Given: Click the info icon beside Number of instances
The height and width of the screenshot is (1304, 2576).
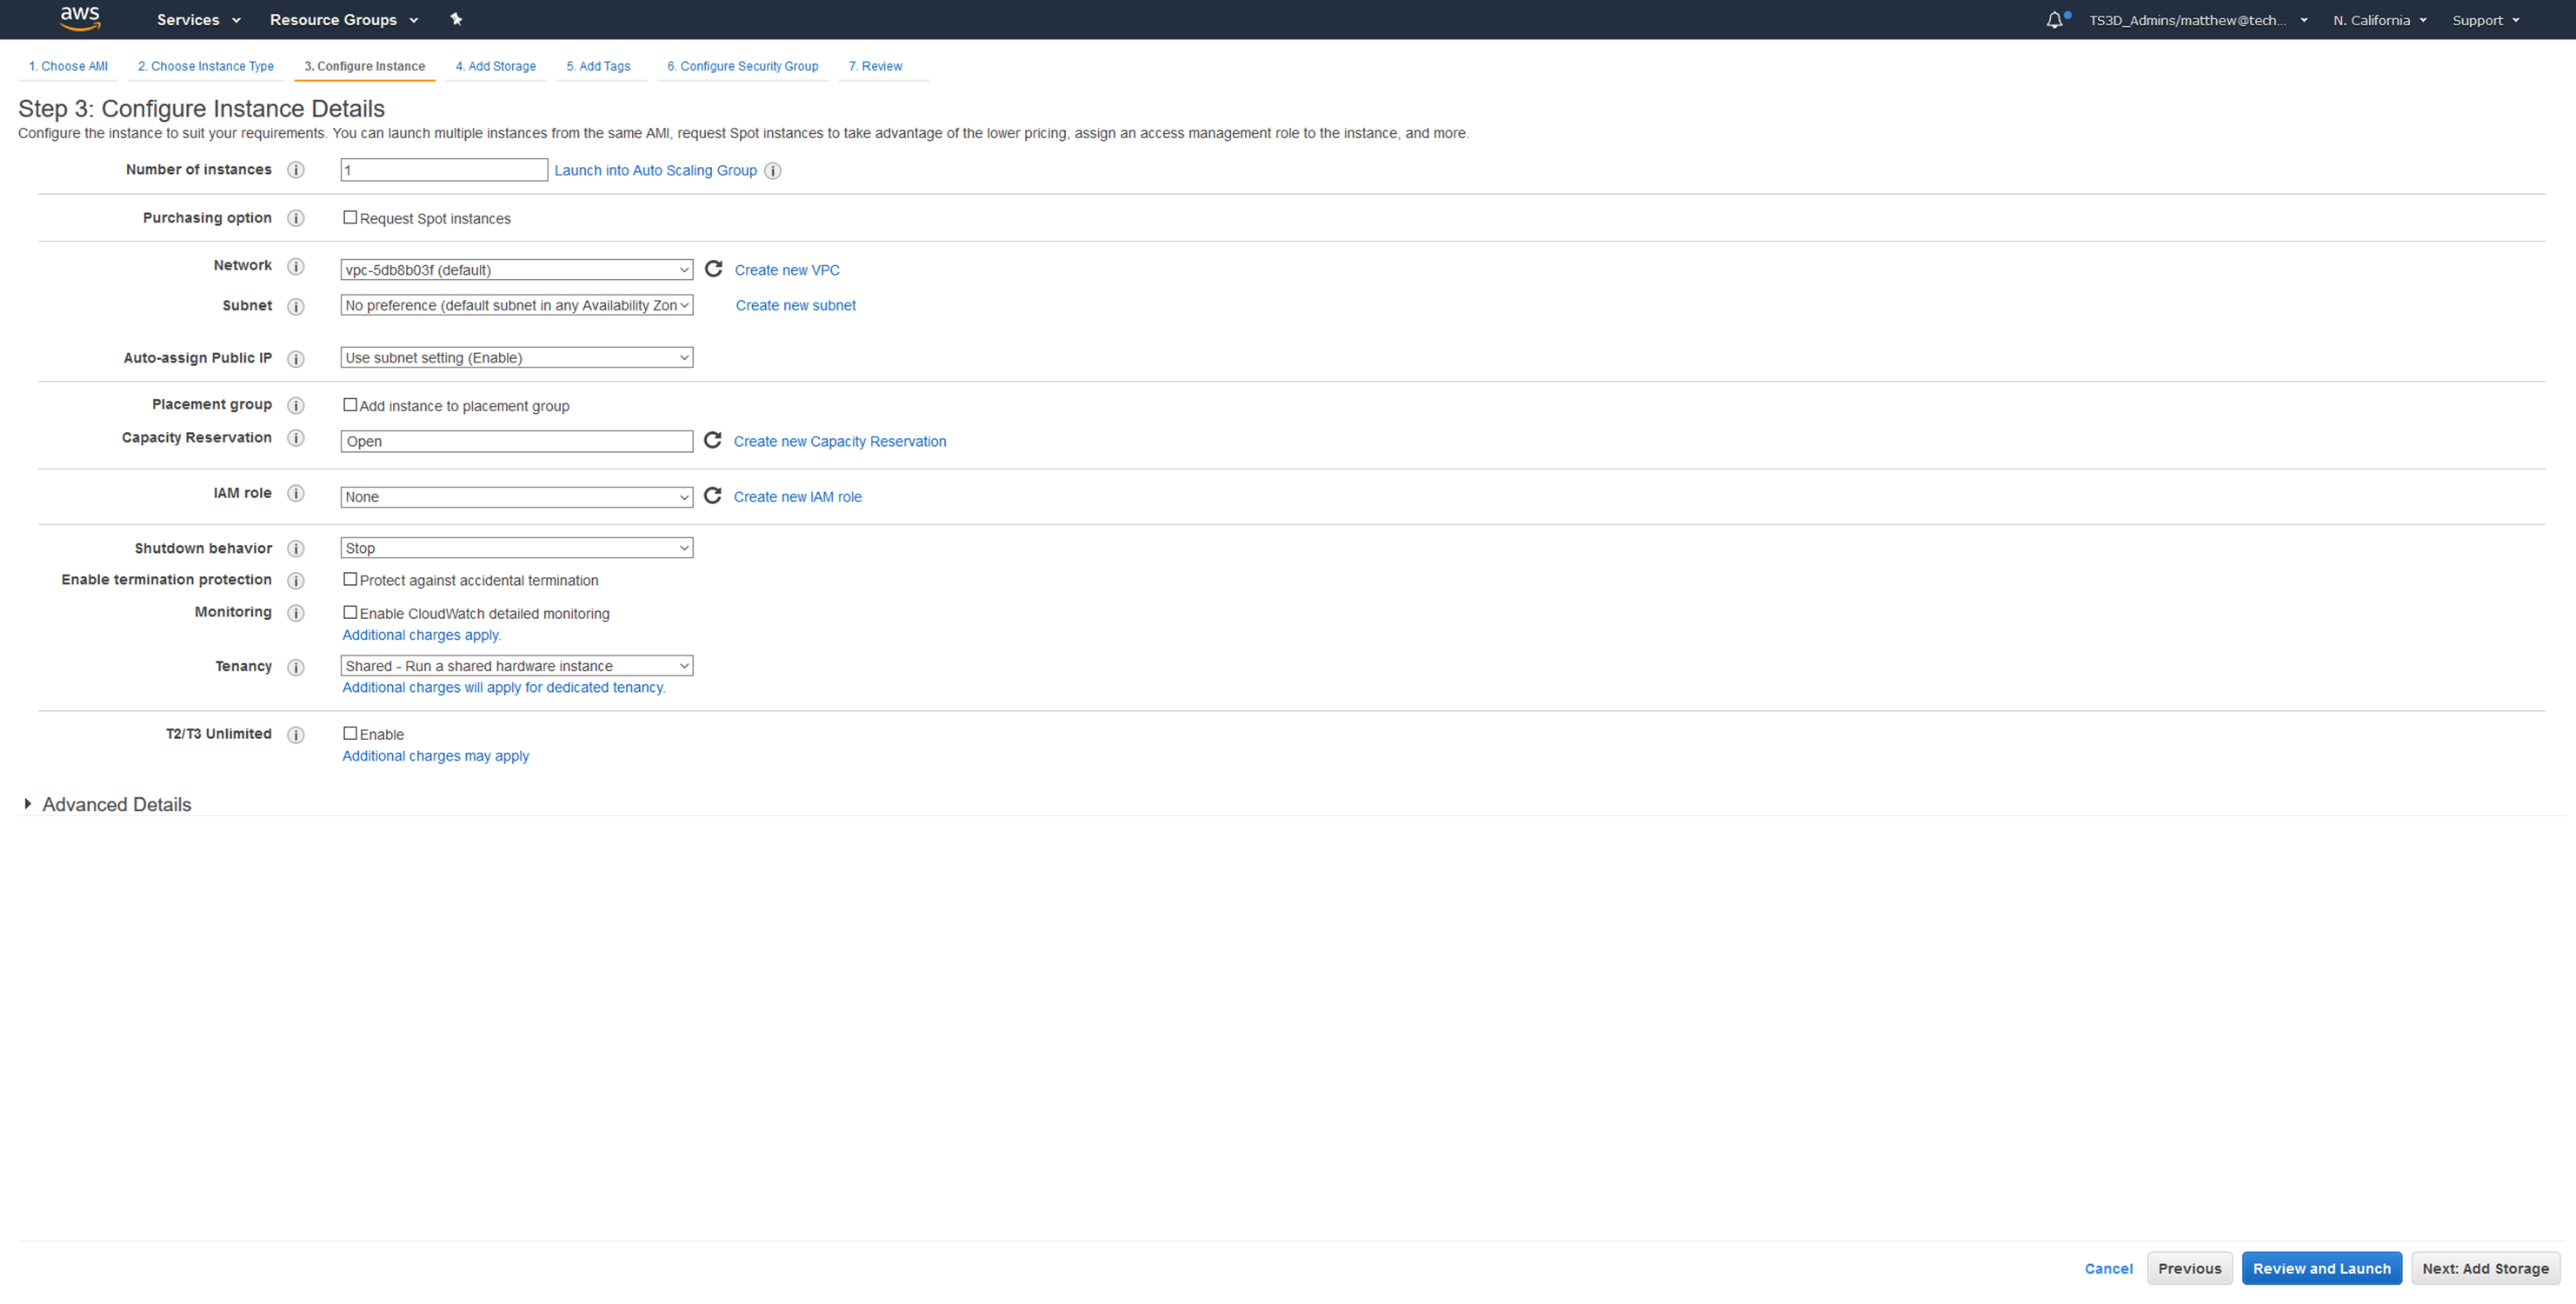Looking at the screenshot, I should (296, 169).
